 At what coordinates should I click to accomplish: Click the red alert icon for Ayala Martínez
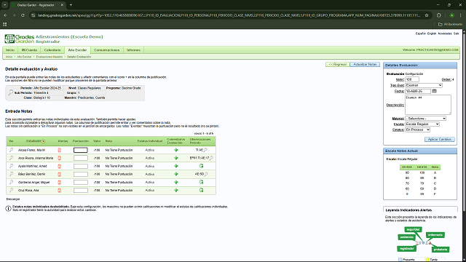60,166
